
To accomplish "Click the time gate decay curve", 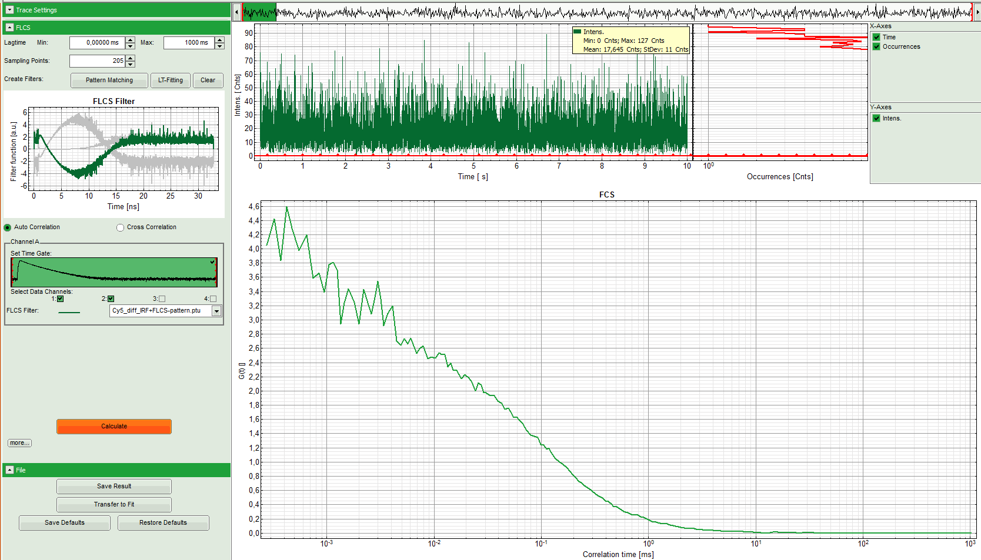I will click(x=114, y=272).
